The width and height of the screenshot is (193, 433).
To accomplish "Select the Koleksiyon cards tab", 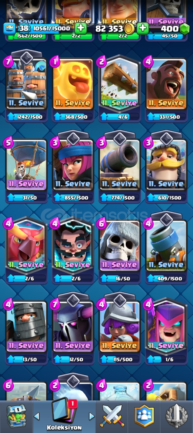I will [x=64, y=416].
